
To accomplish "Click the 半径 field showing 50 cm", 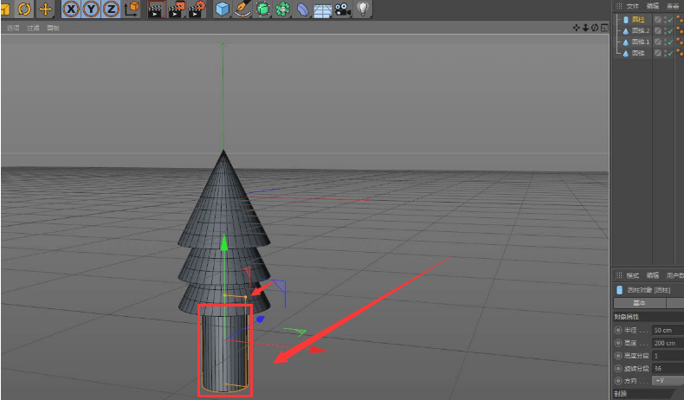I will 668,330.
